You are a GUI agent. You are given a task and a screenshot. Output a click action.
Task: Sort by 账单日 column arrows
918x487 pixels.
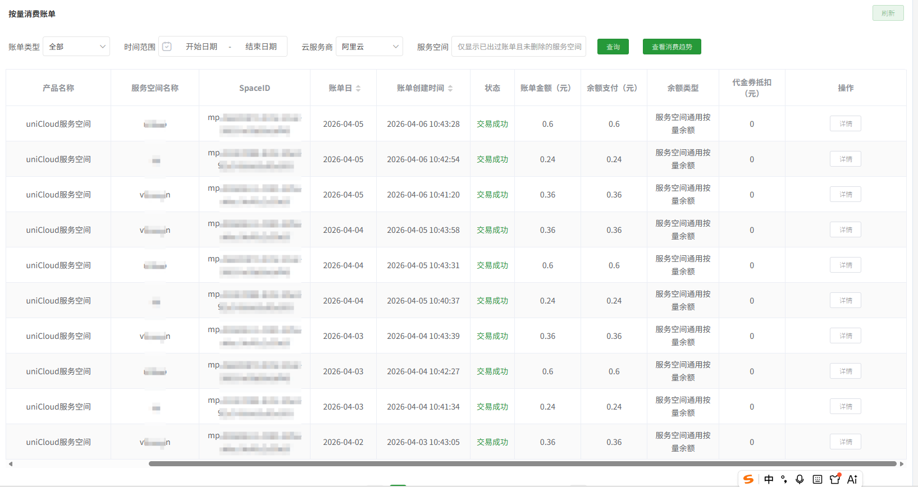pos(358,88)
